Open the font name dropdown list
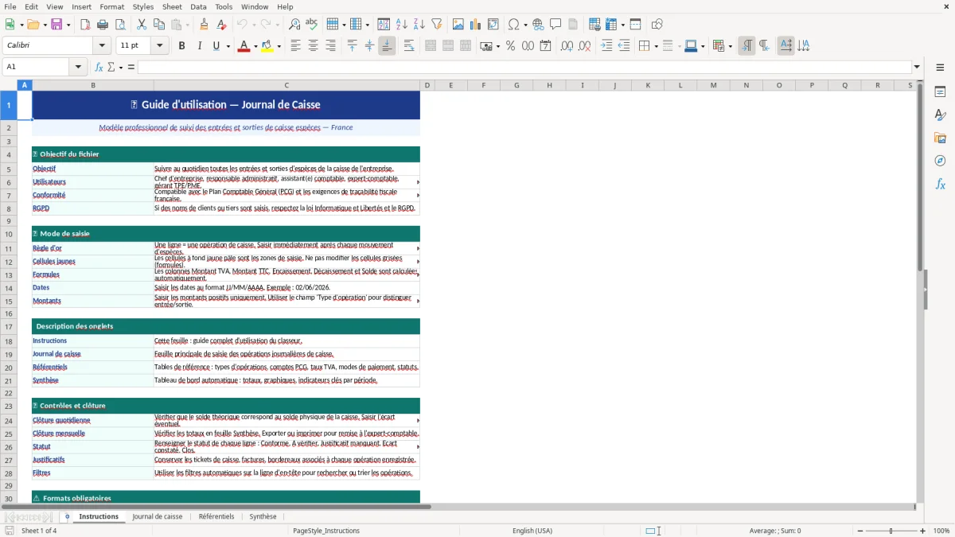The image size is (955, 537). pyautogui.click(x=103, y=46)
